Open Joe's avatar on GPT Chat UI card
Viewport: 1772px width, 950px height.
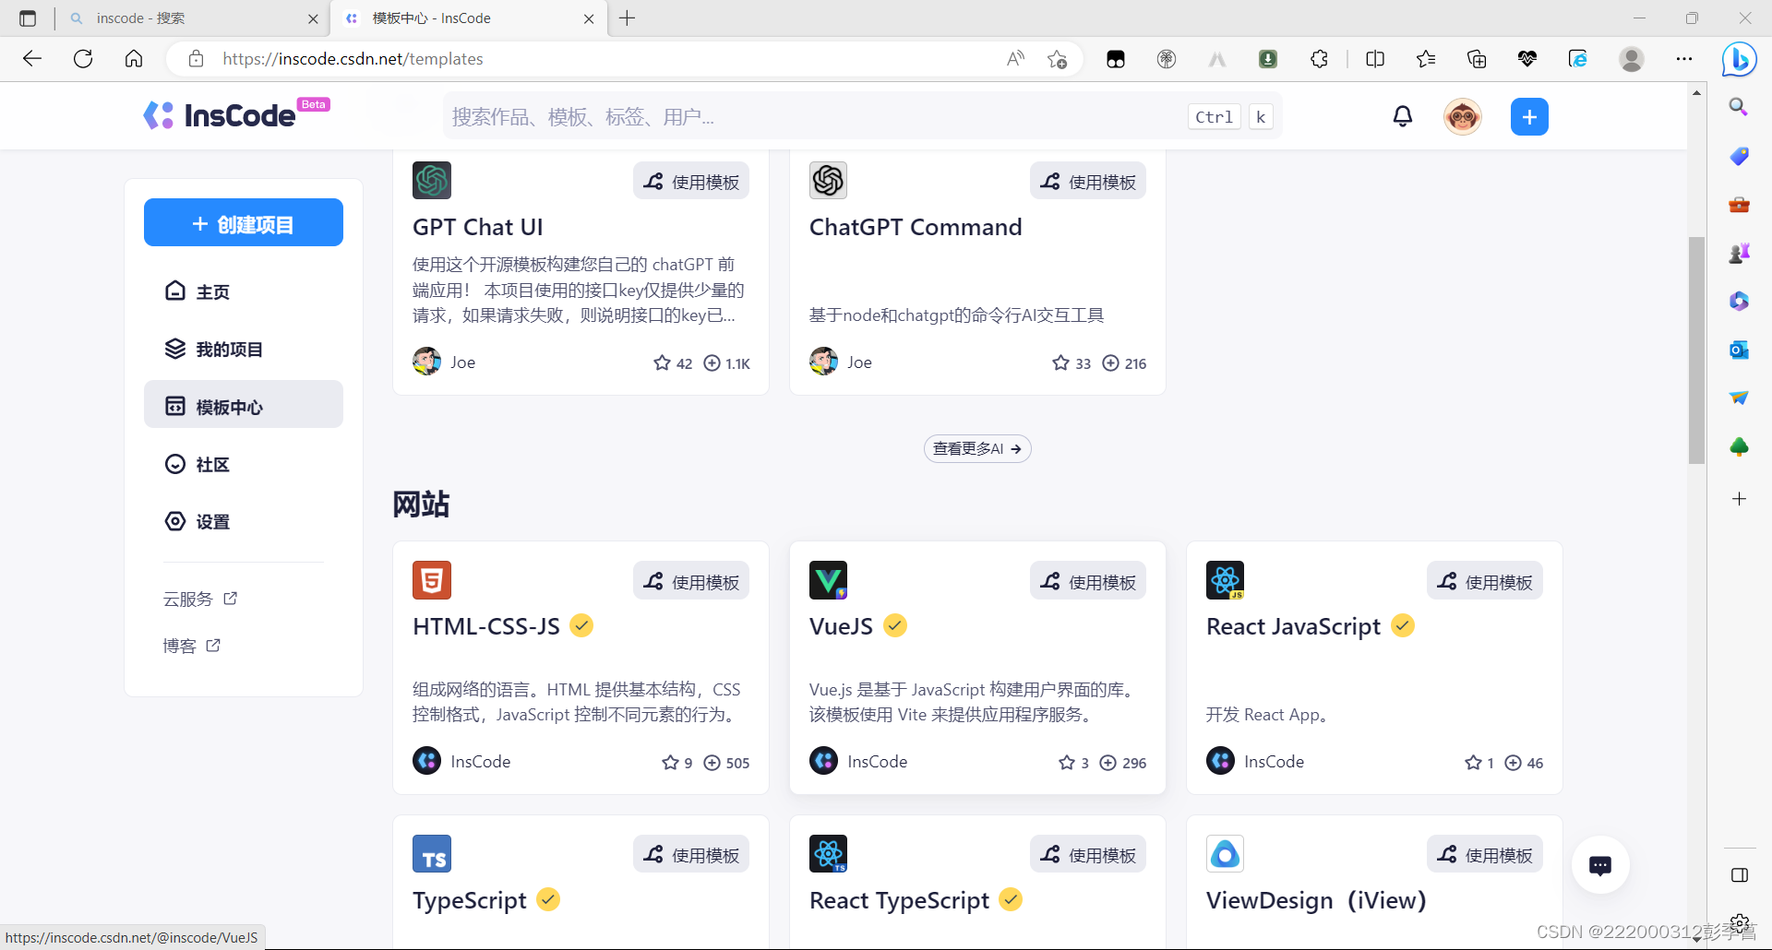(426, 362)
